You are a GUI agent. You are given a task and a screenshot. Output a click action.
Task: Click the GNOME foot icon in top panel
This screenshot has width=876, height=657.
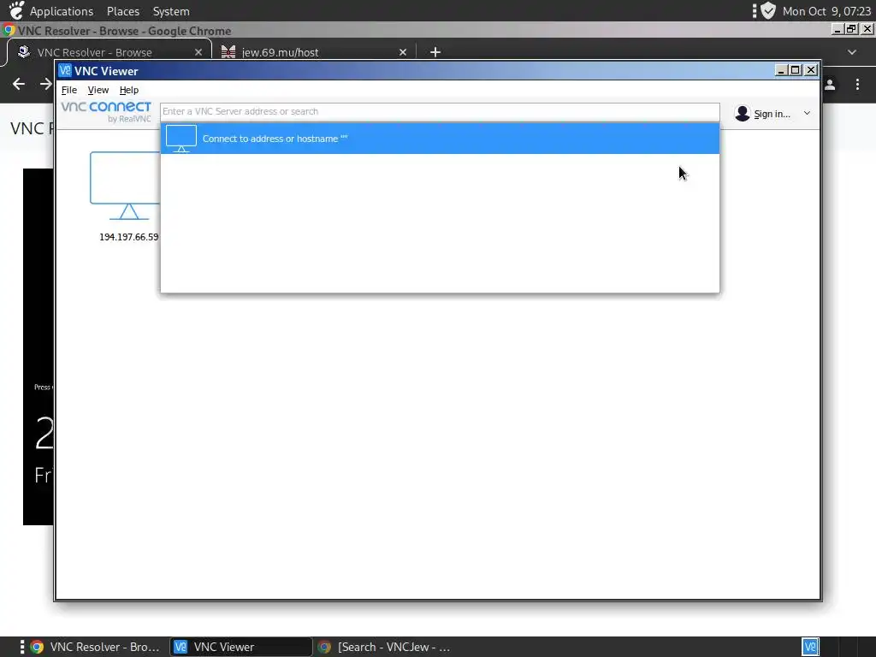click(x=17, y=10)
